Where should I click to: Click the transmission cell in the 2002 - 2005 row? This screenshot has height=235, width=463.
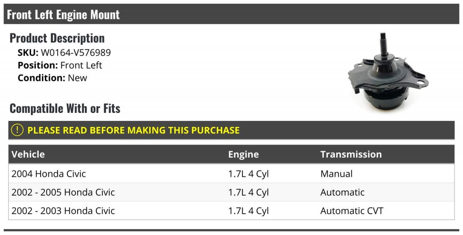click(342, 192)
